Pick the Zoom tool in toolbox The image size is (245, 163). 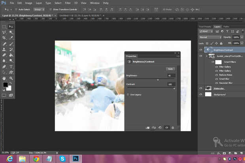point(11,78)
